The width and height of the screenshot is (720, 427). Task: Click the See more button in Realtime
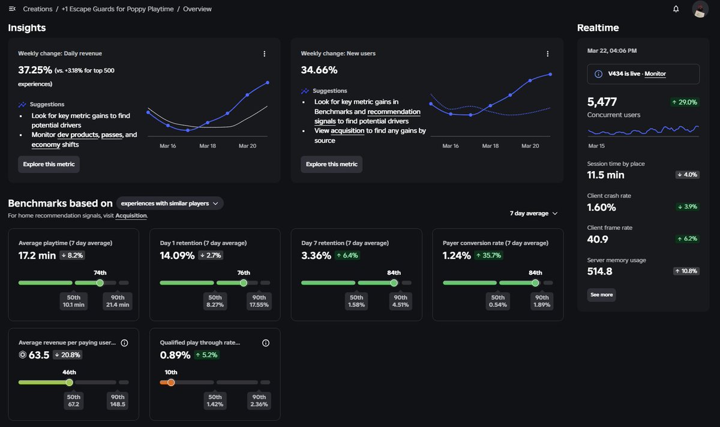tap(601, 295)
